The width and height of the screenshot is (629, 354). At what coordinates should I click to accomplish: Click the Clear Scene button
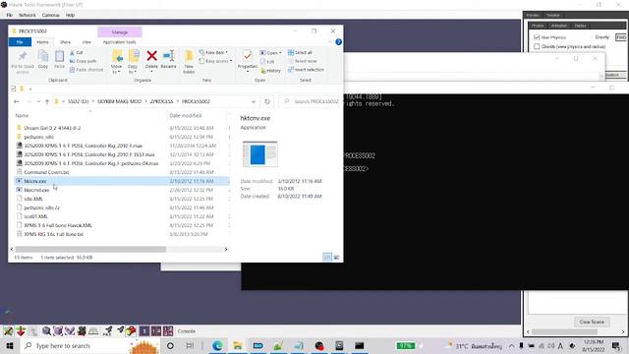(x=592, y=322)
